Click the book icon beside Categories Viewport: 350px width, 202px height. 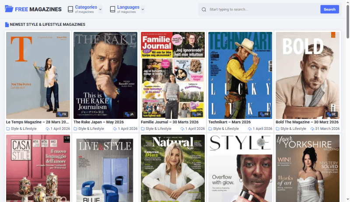click(x=70, y=9)
